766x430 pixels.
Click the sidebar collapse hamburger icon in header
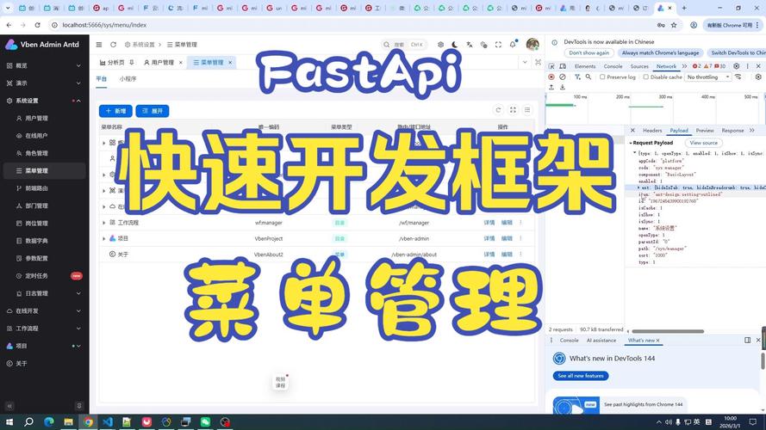point(99,45)
